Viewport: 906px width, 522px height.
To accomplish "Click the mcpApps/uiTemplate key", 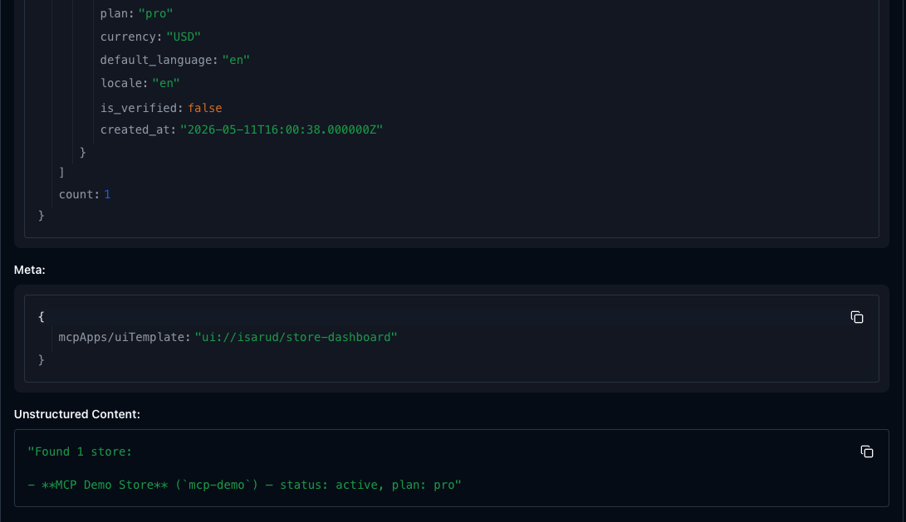I will 125,337.
